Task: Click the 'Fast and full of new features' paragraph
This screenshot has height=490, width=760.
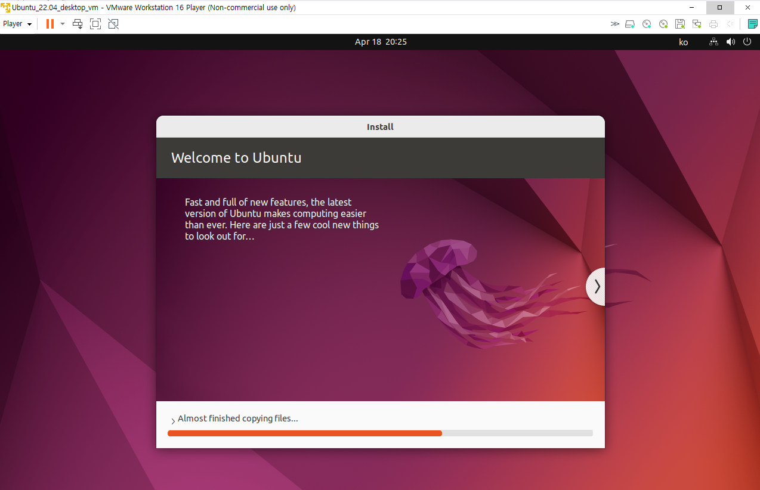Action: [282, 219]
